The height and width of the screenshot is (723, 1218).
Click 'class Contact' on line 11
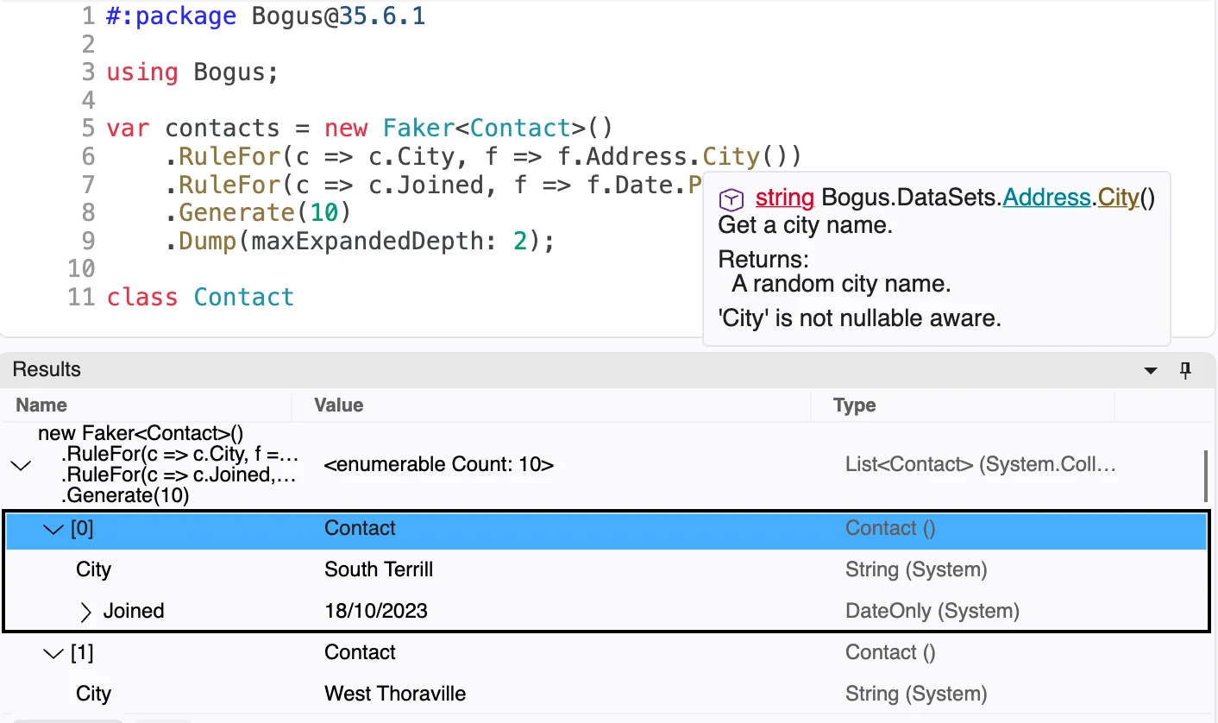[x=200, y=297]
